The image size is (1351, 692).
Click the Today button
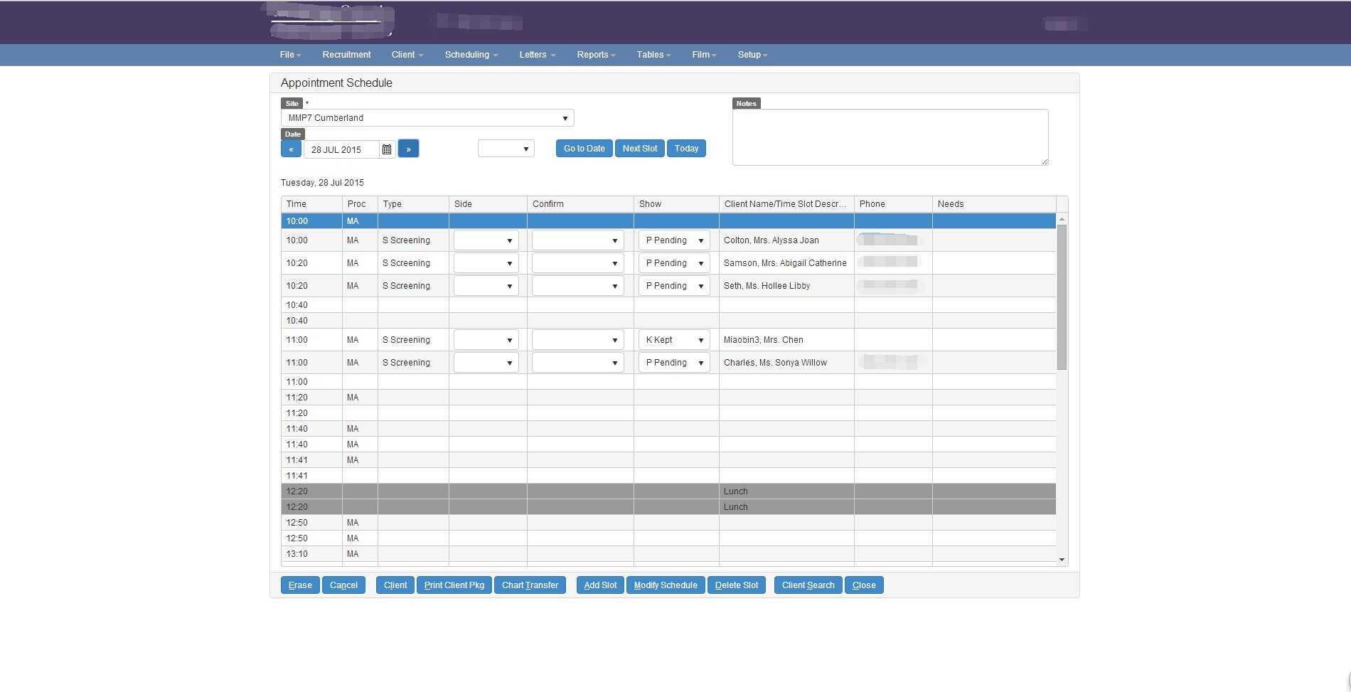[686, 149]
